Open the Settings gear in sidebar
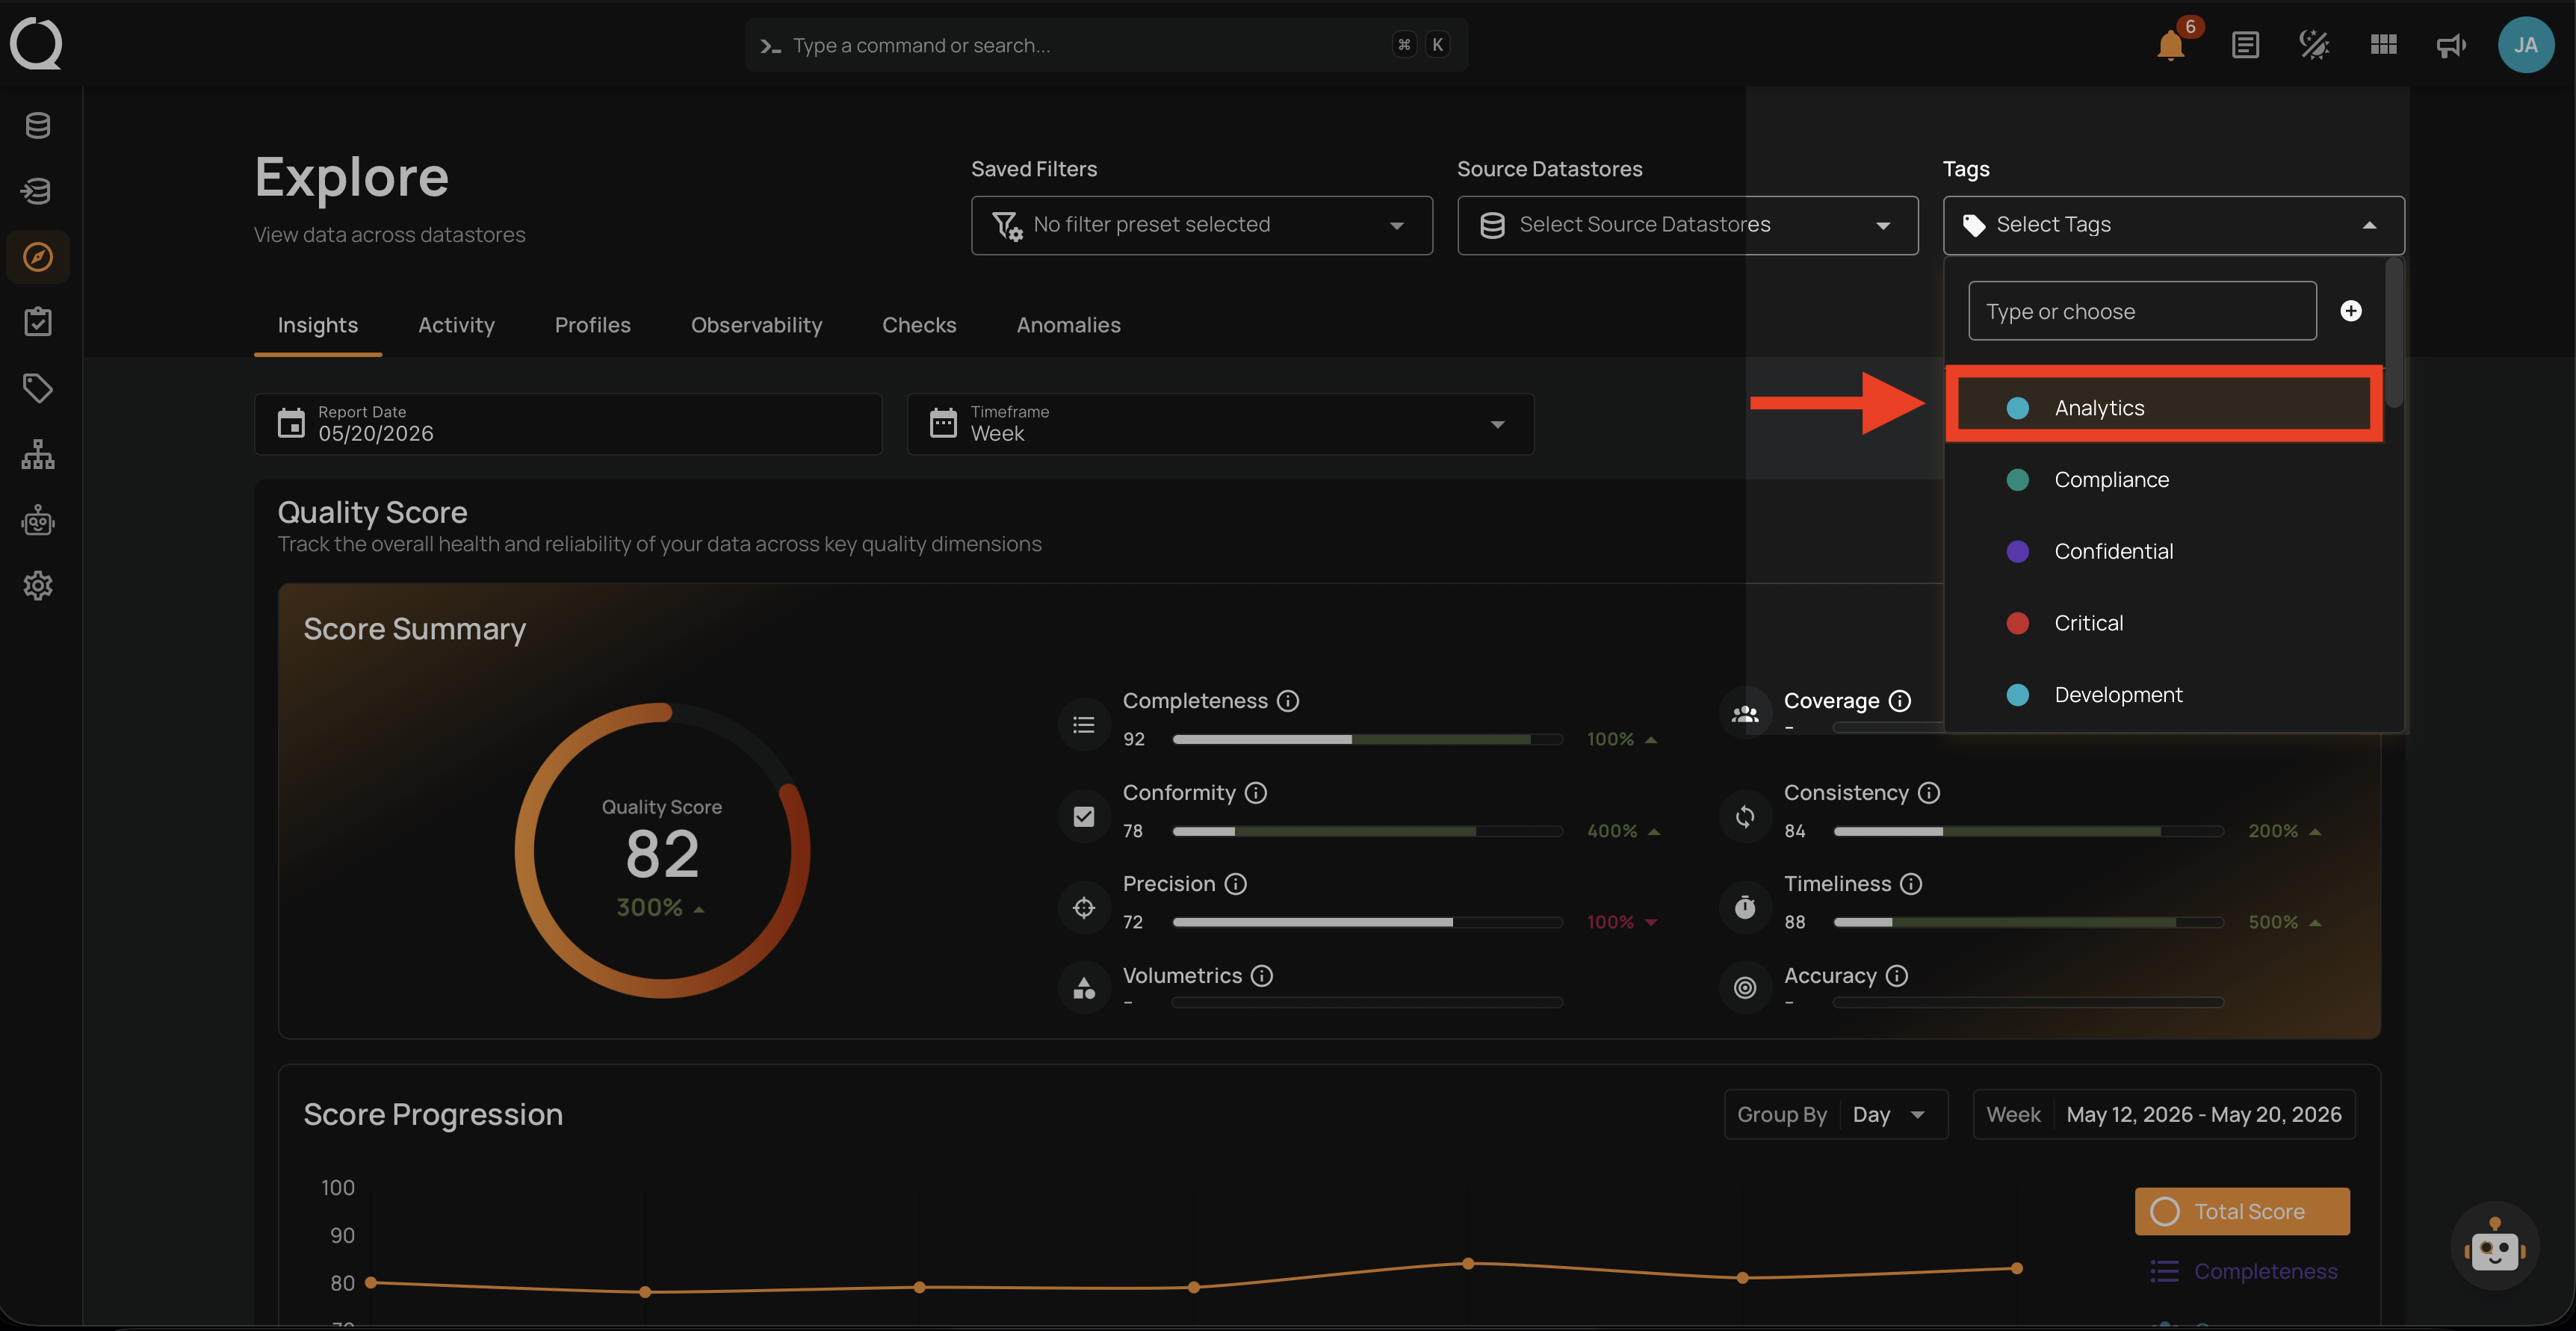The image size is (2576, 1331). [38, 585]
